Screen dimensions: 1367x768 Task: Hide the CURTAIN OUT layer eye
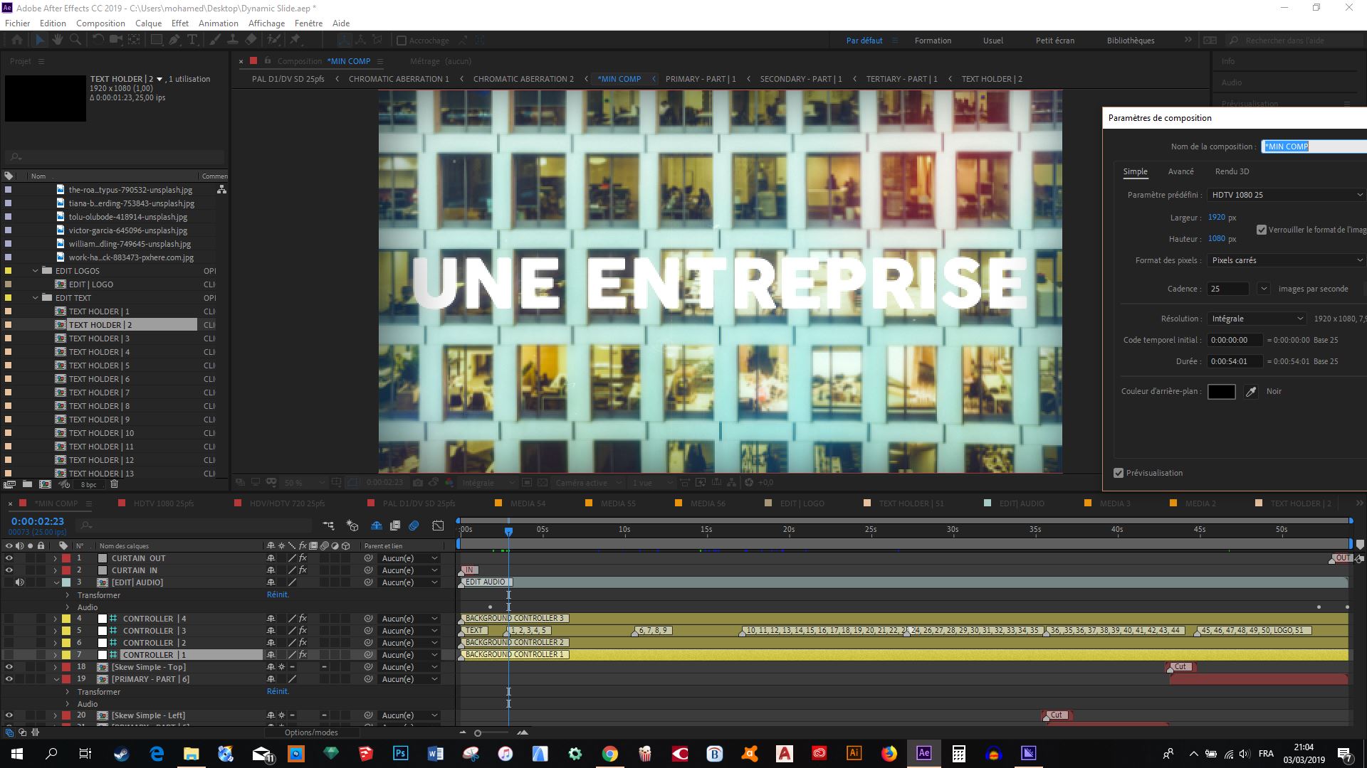[x=9, y=558]
